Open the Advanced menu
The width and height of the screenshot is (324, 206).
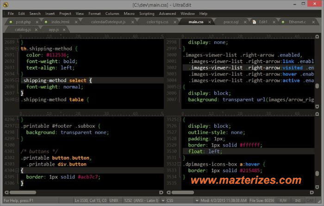168,13
